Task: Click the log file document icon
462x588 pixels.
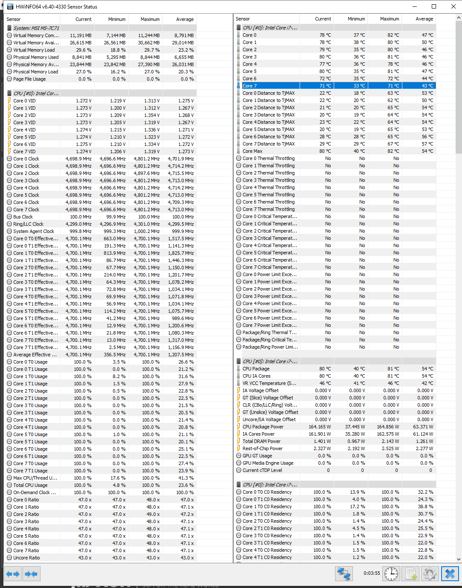Action: (x=411, y=573)
